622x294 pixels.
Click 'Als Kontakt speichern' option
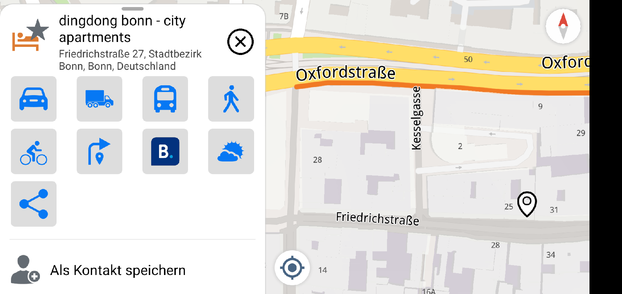click(x=118, y=270)
